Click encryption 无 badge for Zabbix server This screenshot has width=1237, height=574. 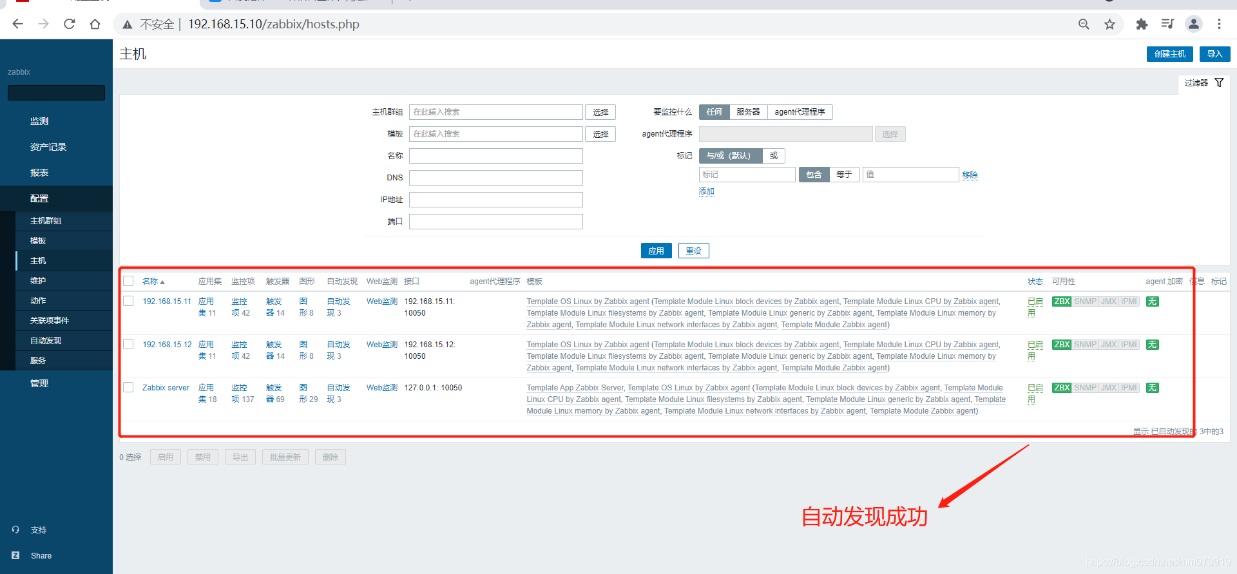point(1153,388)
